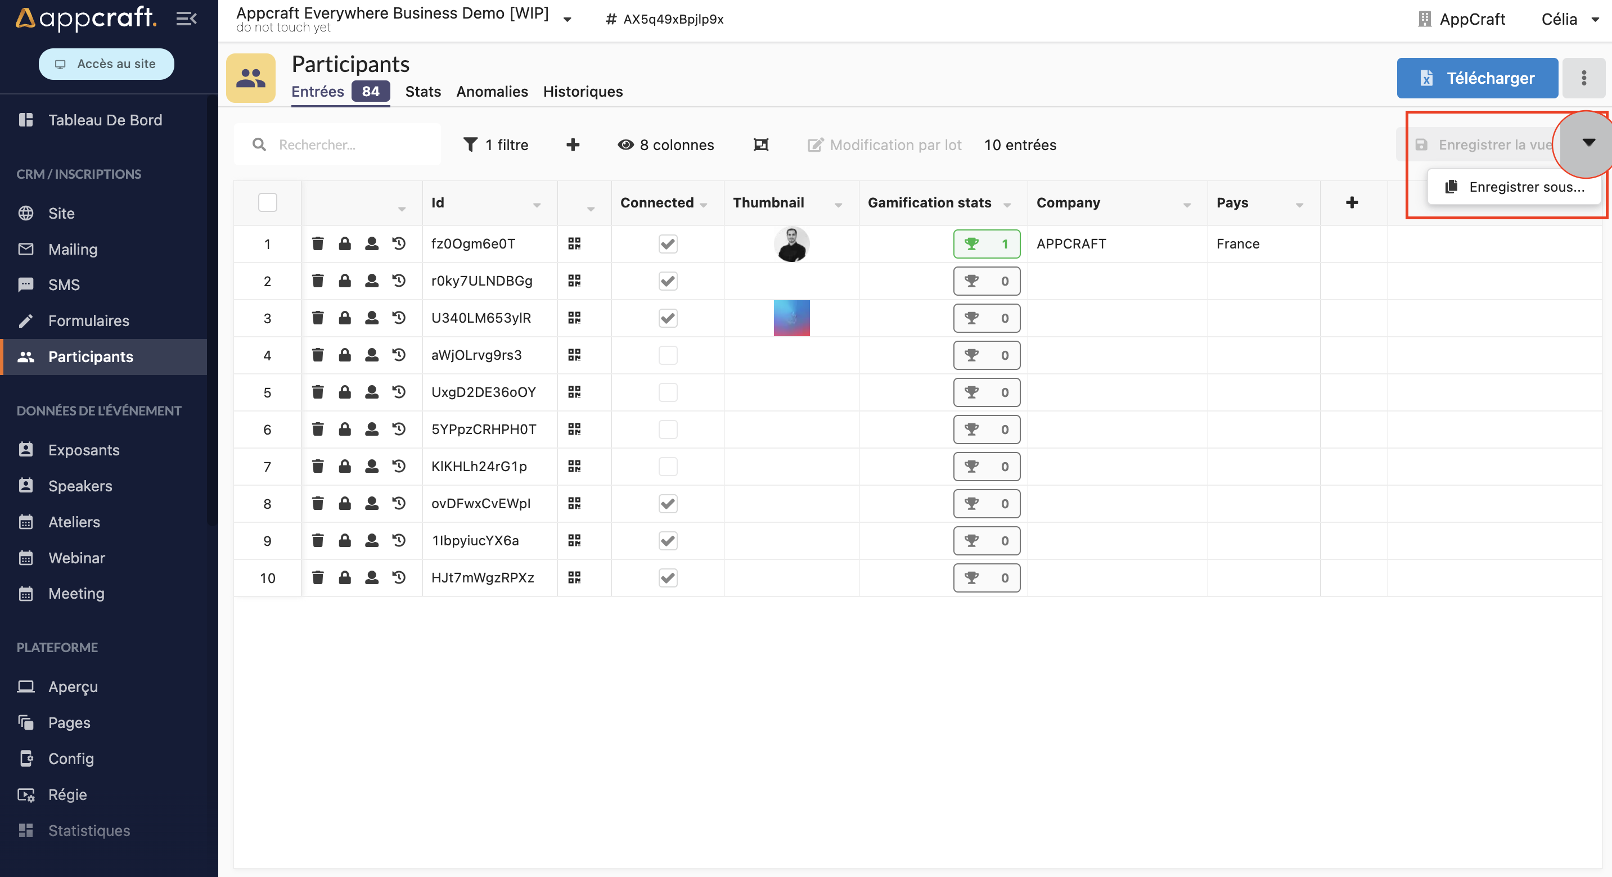Add a column with the plus header icon

pyautogui.click(x=1352, y=203)
